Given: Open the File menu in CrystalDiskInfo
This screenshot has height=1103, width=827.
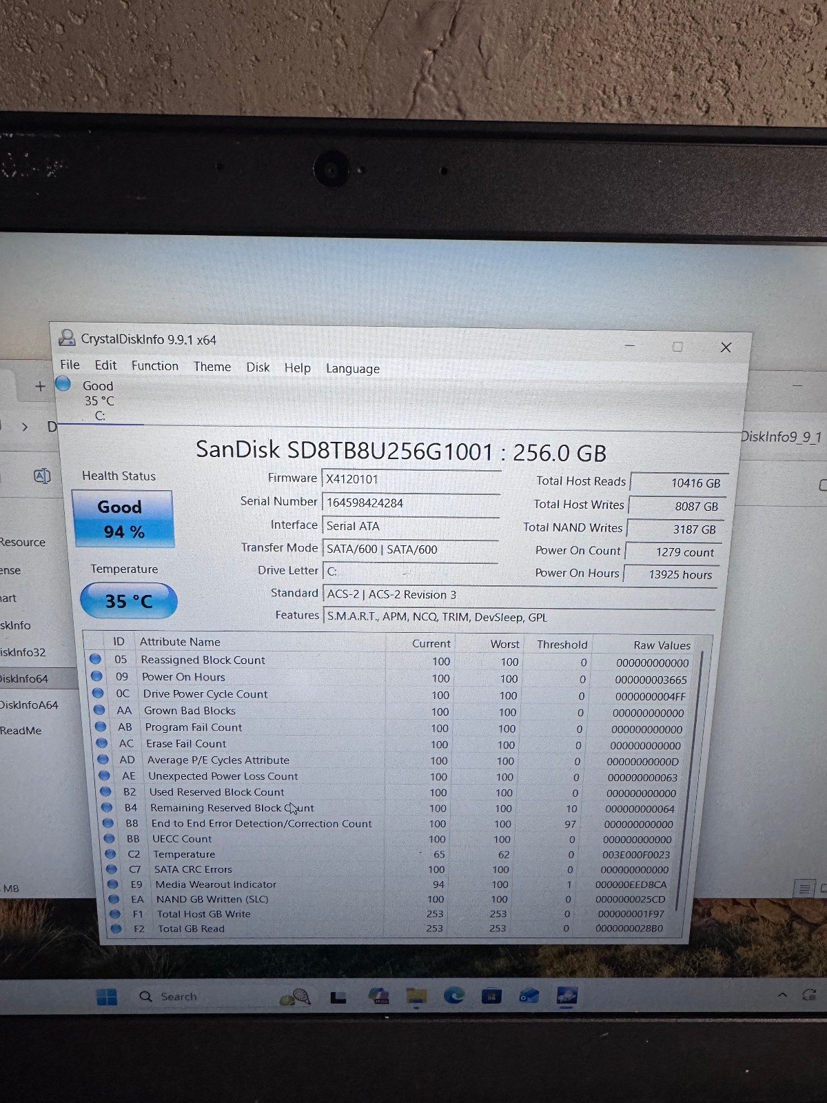Looking at the screenshot, I should point(70,365).
